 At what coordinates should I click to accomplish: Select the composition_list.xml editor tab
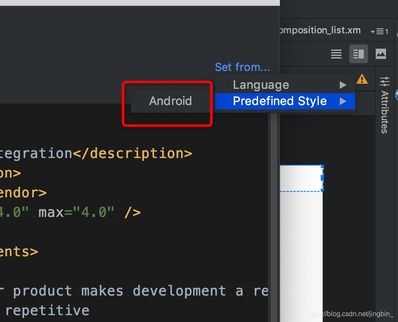(x=320, y=30)
